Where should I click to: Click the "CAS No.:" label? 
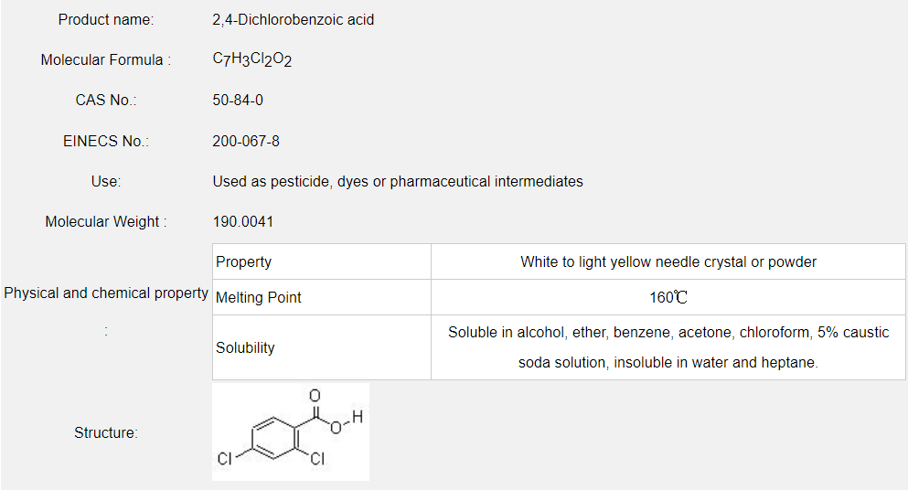(106, 100)
